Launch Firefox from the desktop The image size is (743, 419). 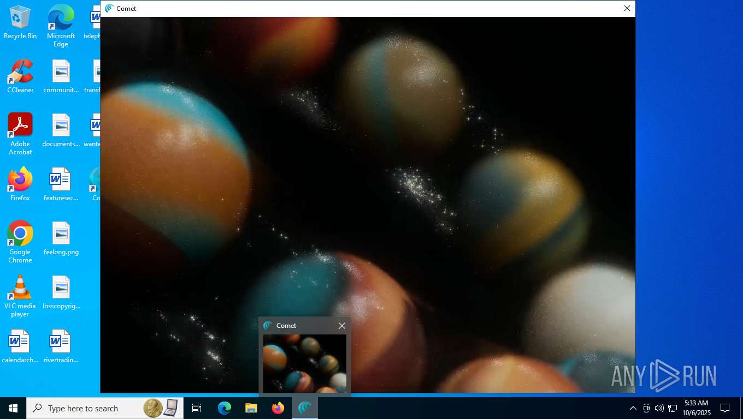tap(20, 184)
